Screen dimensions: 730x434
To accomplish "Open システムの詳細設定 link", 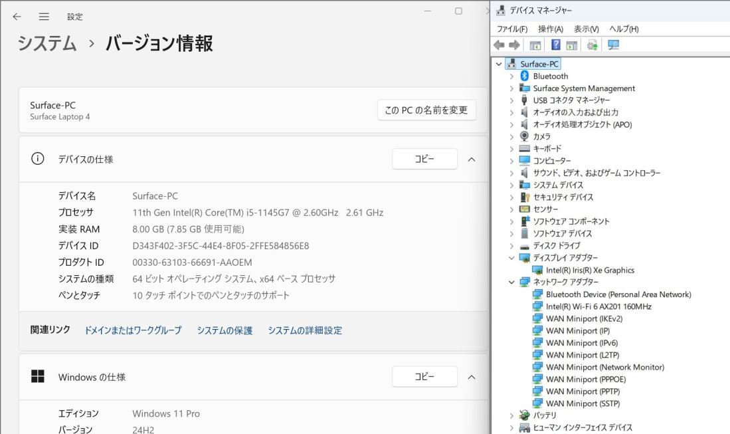I will point(305,330).
